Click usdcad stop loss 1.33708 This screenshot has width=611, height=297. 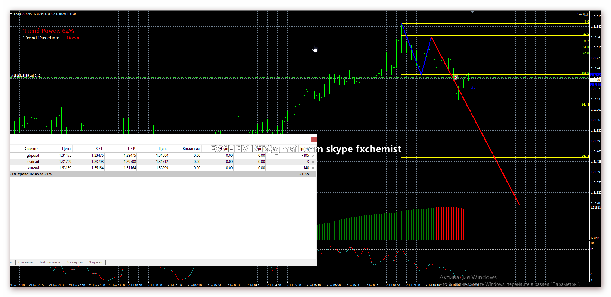97,162
